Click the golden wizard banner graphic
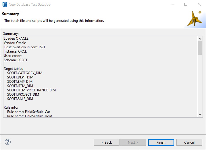 point(194,18)
